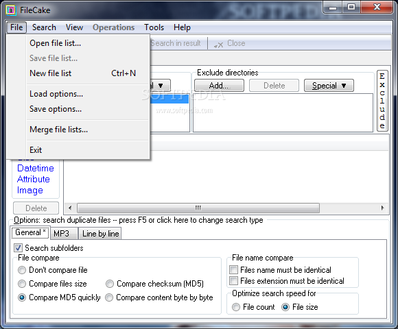The width and height of the screenshot is (398, 329).
Task: Open the Search menu
Action: [44, 27]
